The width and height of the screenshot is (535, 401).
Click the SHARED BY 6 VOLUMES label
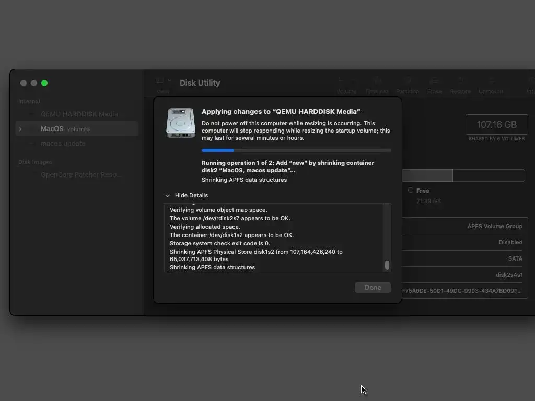click(496, 139)
